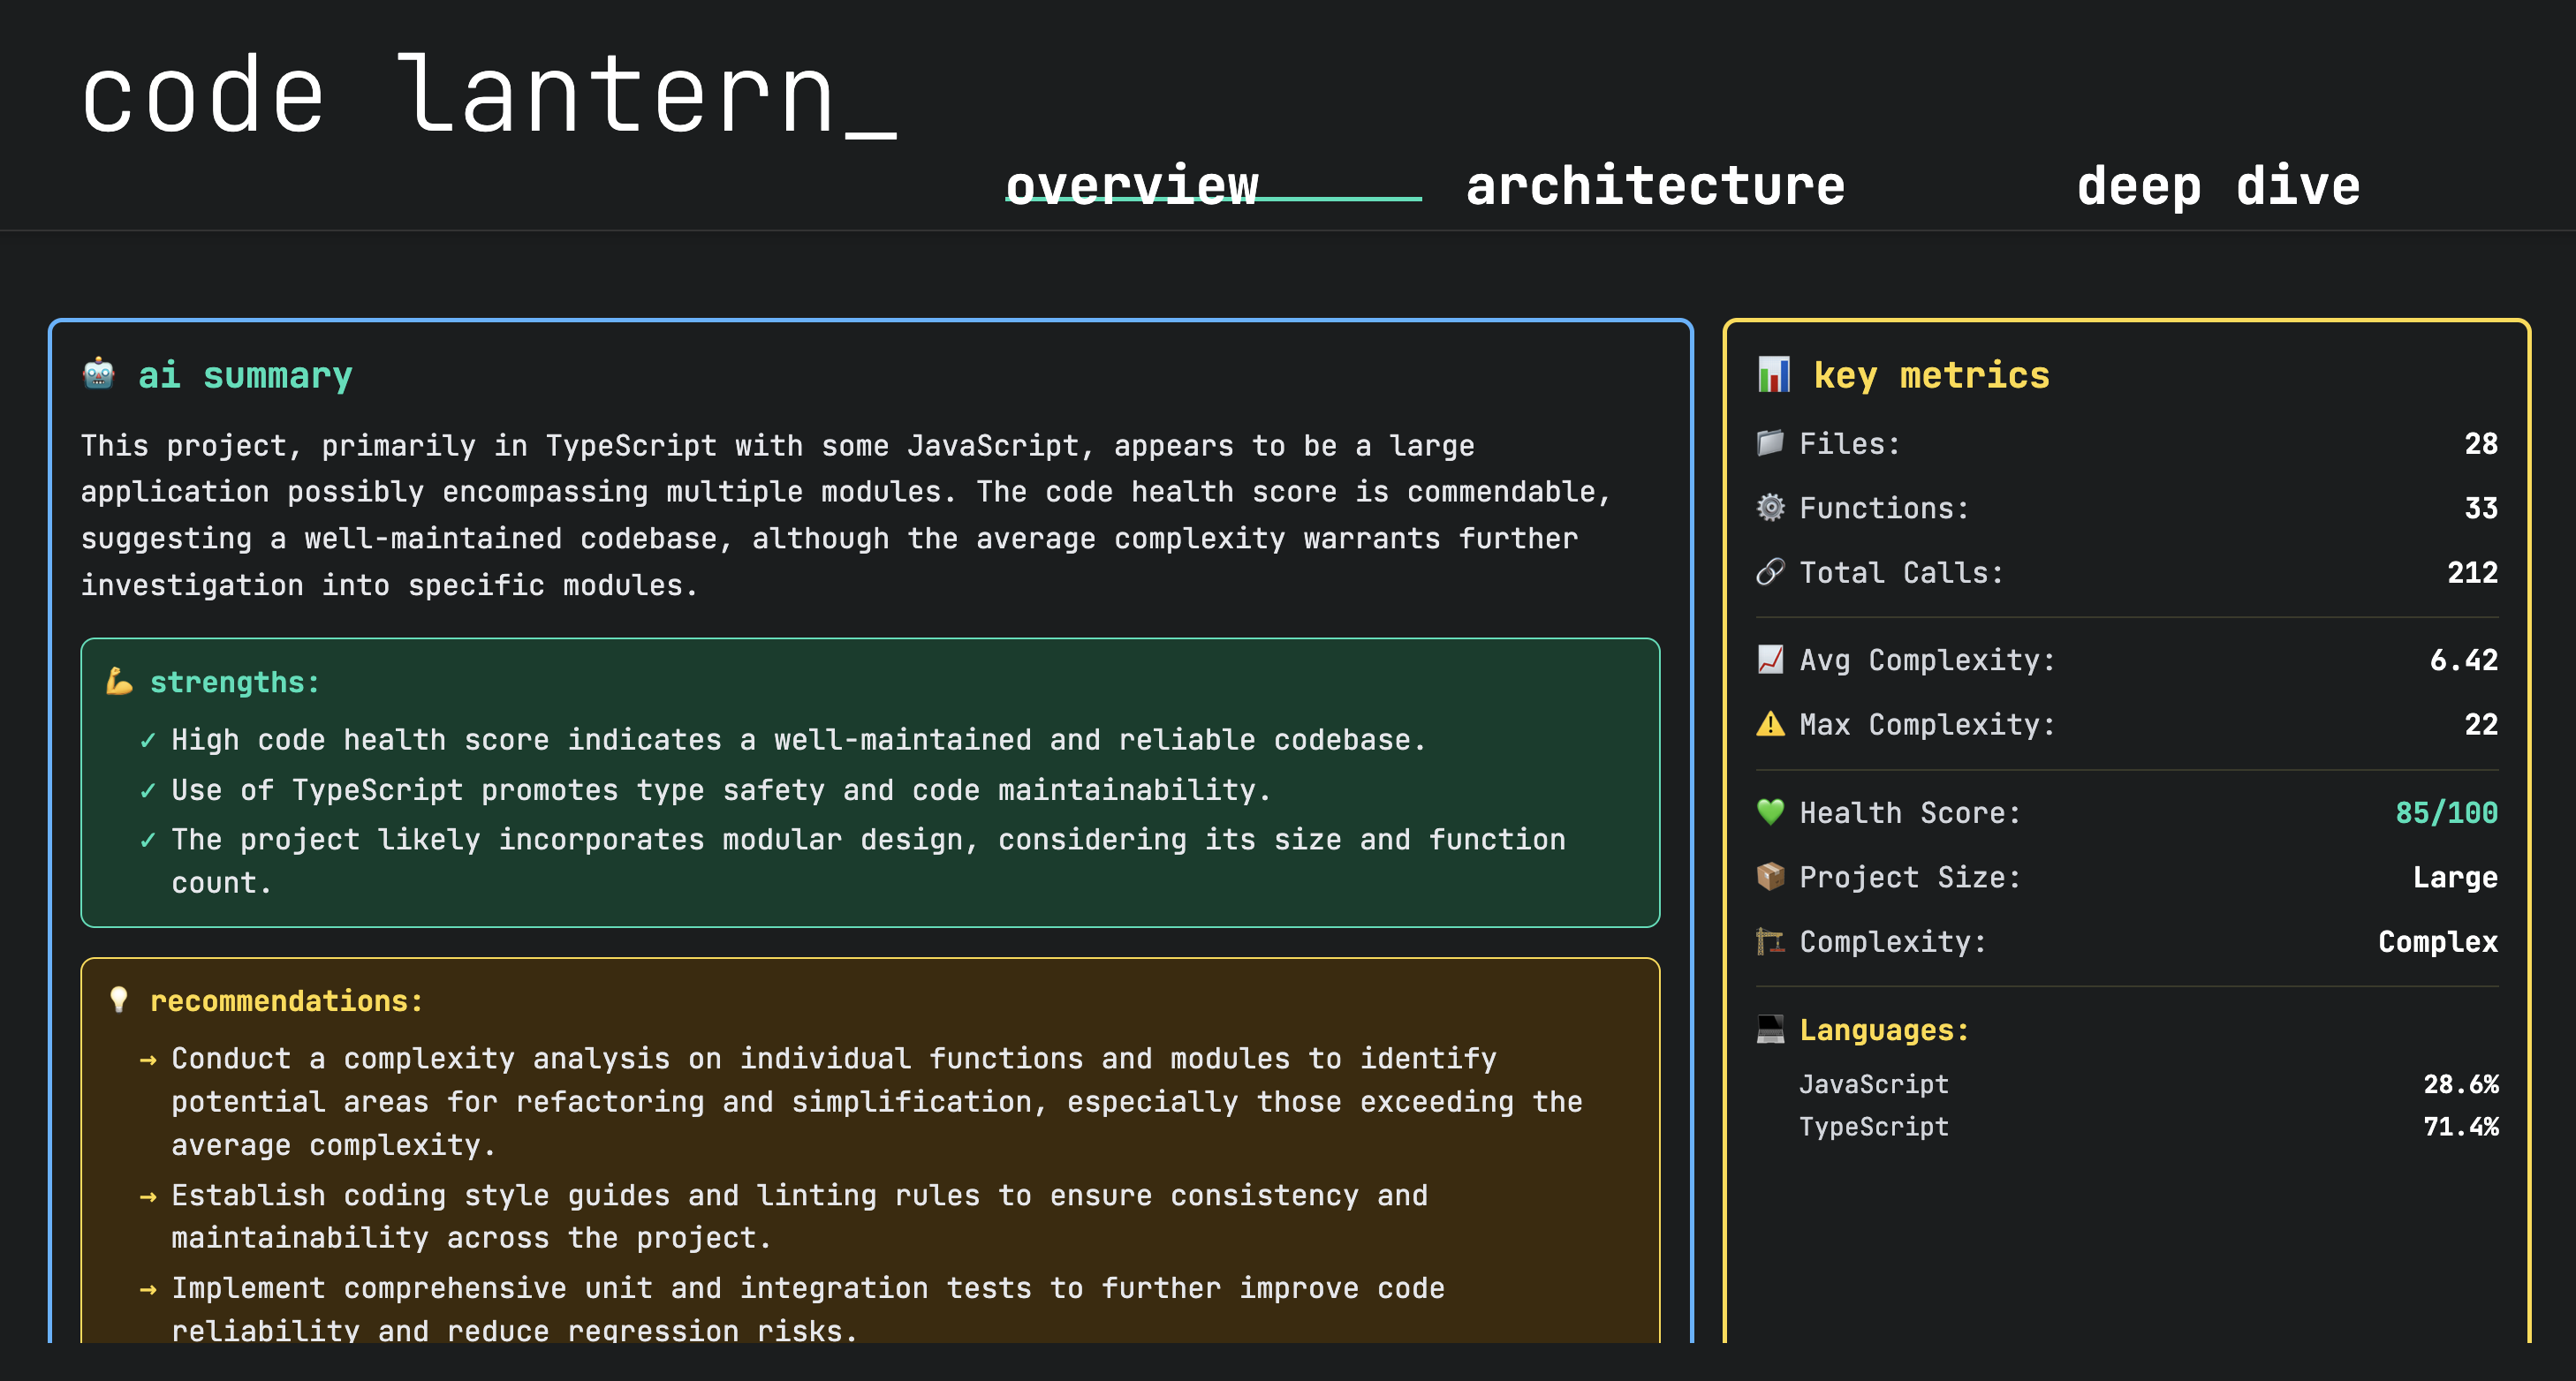Click the warning triangle by Max Complexity
Screen dimensions: 2576x1381
point(1770,723)
